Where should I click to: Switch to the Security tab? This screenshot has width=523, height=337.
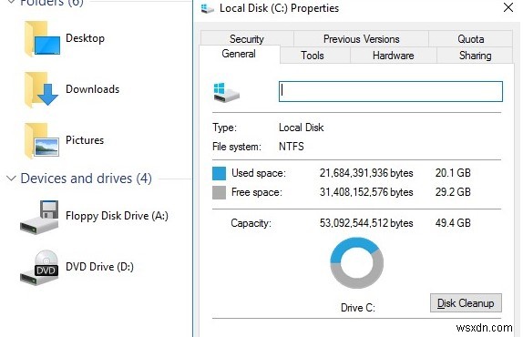[247, 39]
